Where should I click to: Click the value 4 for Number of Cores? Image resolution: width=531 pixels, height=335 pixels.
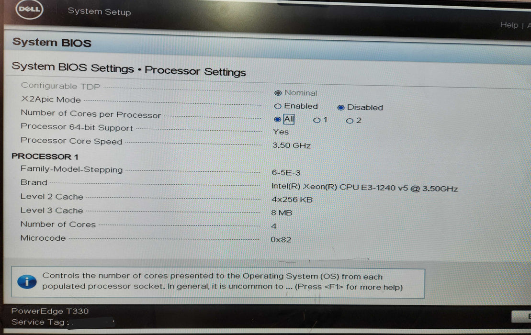(273, 226)
